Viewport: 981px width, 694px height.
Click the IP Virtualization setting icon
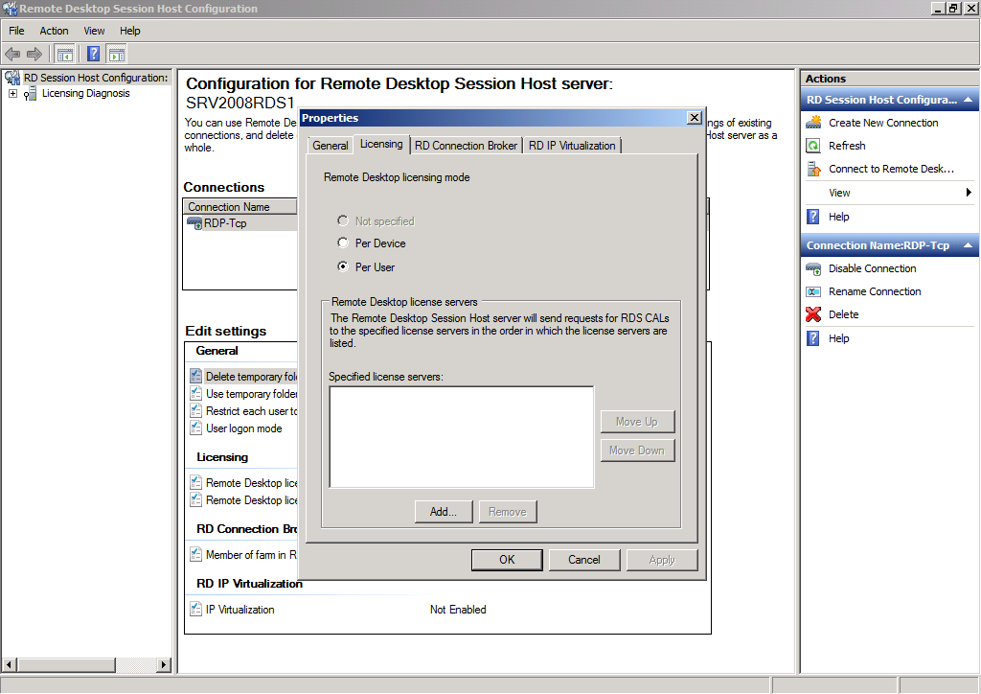[195, 609]
